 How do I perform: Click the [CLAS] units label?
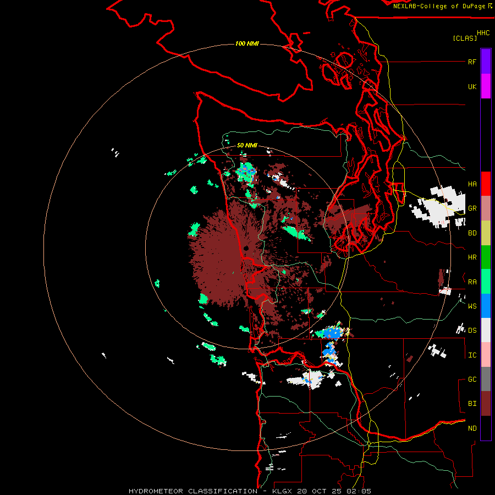(x=464, y=38)
